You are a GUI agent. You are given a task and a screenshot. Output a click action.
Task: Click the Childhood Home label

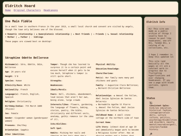point(105,115)
